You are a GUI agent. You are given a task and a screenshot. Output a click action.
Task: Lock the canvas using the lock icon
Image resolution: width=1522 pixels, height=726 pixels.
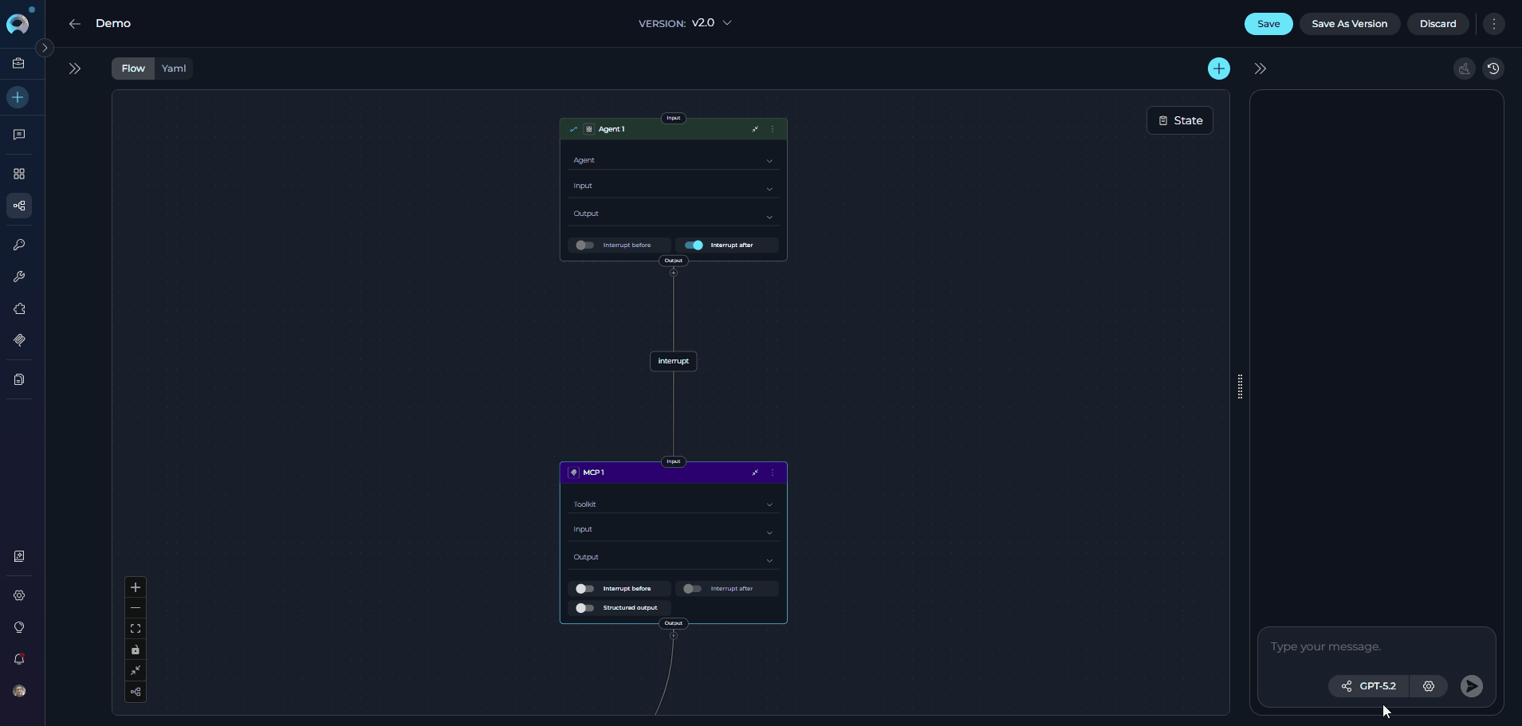pos(135,649)
